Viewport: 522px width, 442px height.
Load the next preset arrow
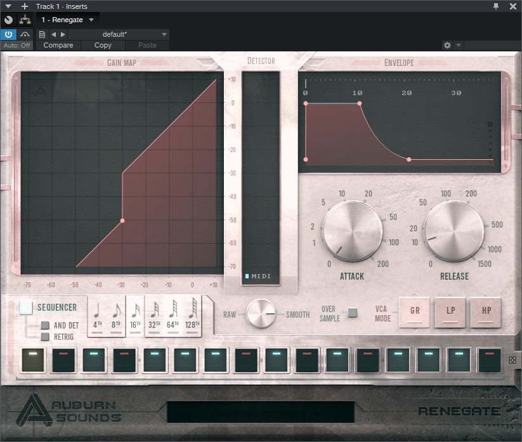click(x=63, y=34)
